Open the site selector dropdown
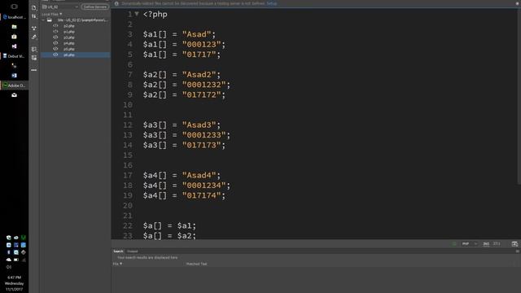521x293 pixels. click(60, 7)
